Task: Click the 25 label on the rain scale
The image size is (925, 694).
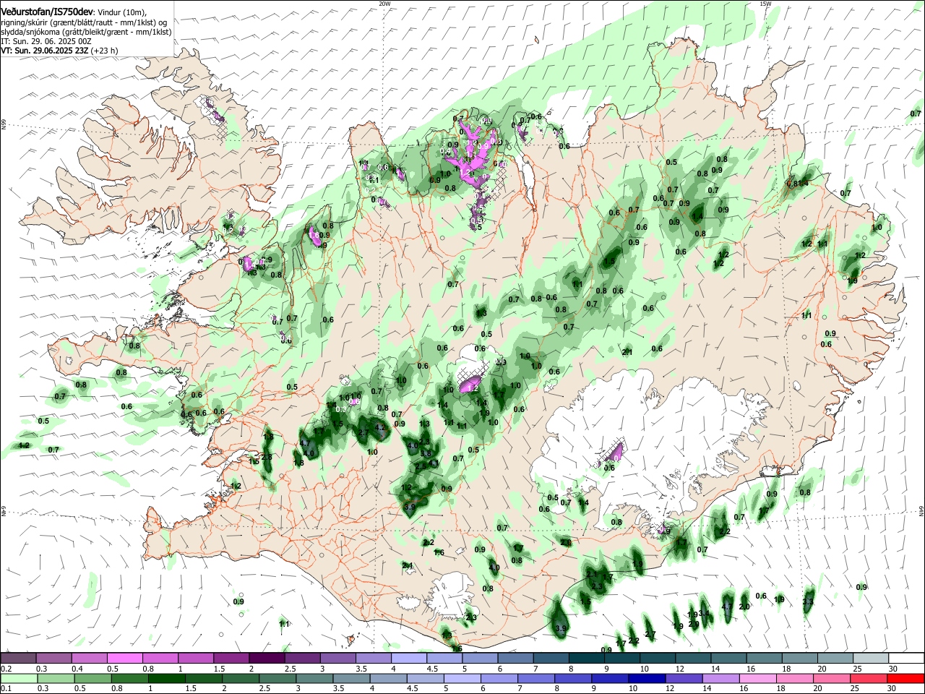Action: (856, 689)
